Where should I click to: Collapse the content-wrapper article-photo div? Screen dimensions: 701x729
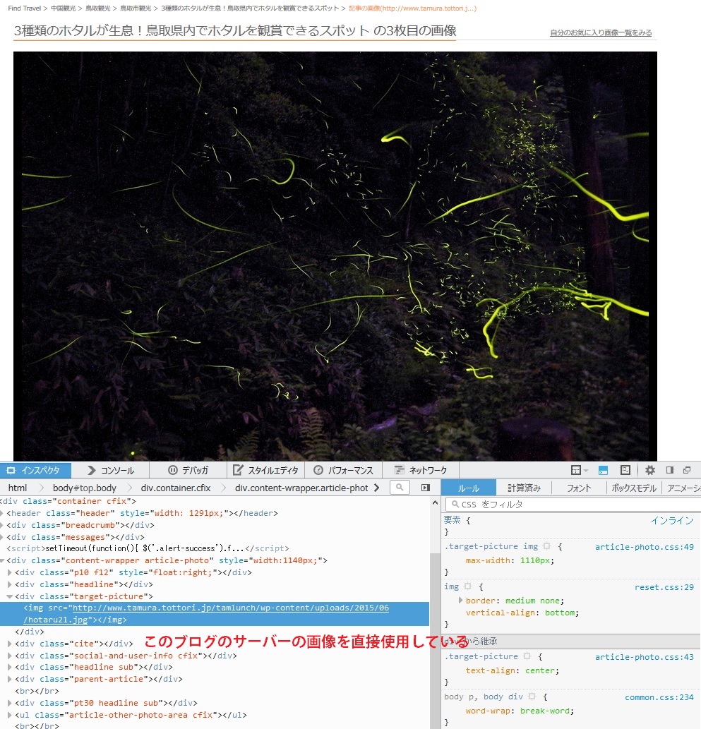(2, 560)
